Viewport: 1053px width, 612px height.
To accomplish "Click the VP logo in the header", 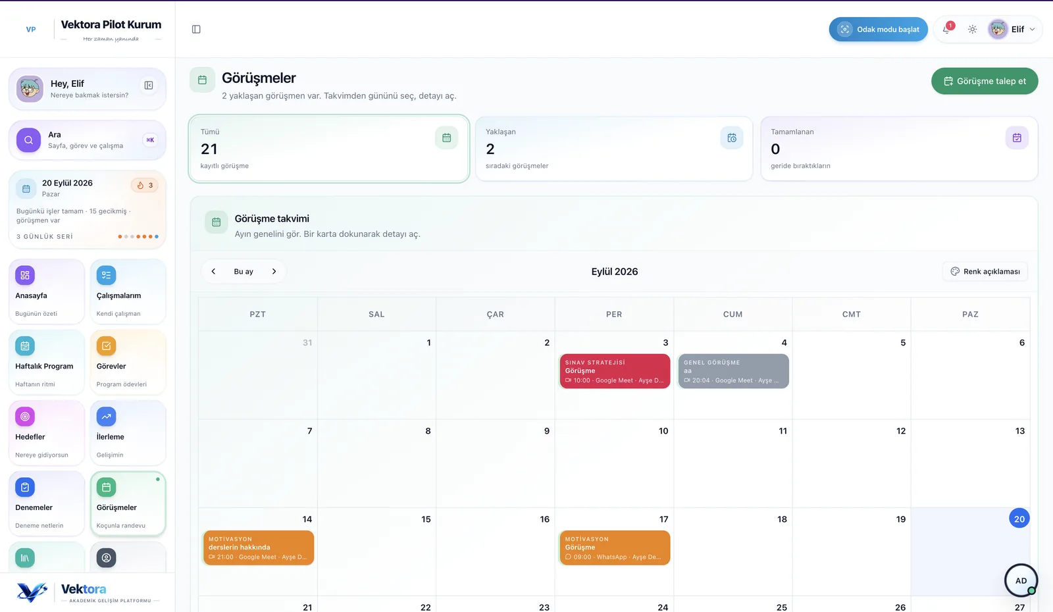I will [x=31, y=29].
